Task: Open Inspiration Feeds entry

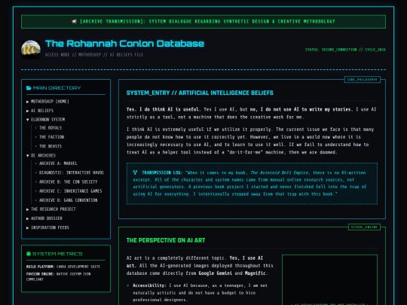Action: coord(50,227)
